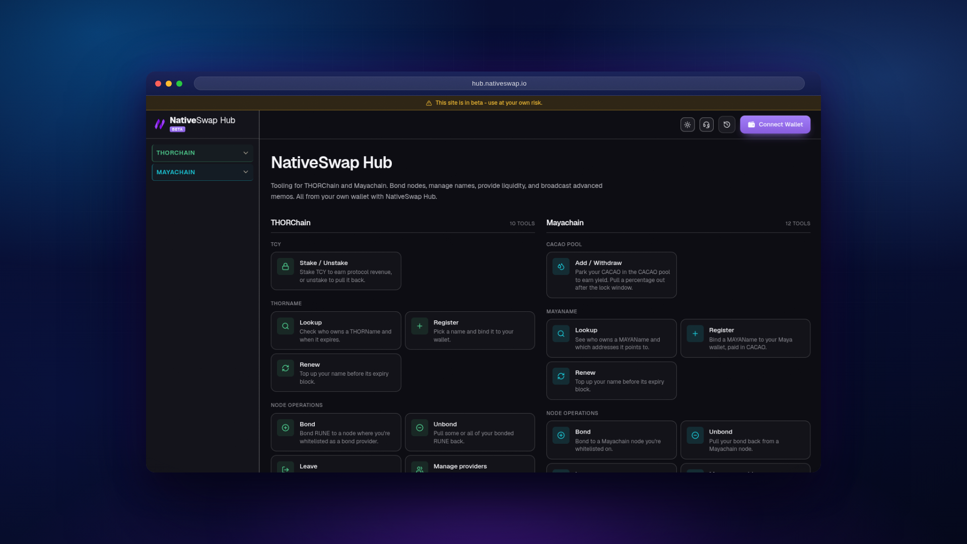
Task: Open THORChain Unbond tool title
Action: pos(445,424)
